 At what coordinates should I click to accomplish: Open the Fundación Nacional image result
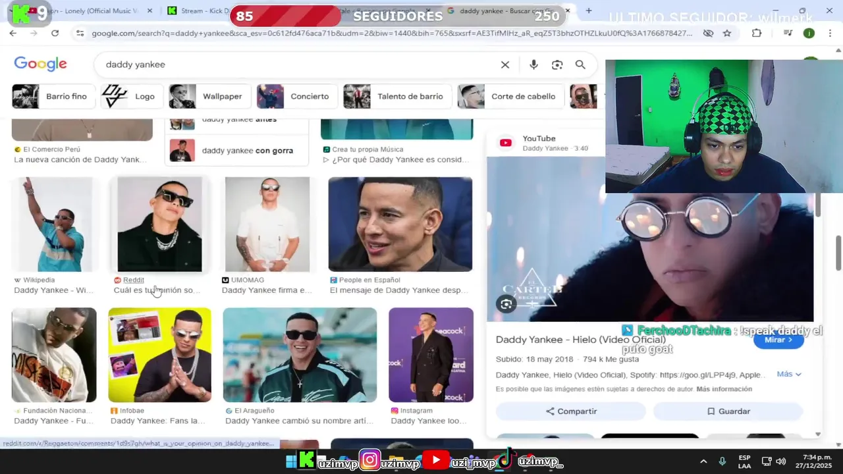[x=54, y=355]
